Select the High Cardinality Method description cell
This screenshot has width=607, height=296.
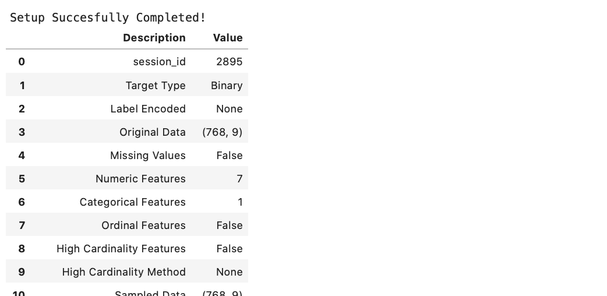click(x=123, y=272)
